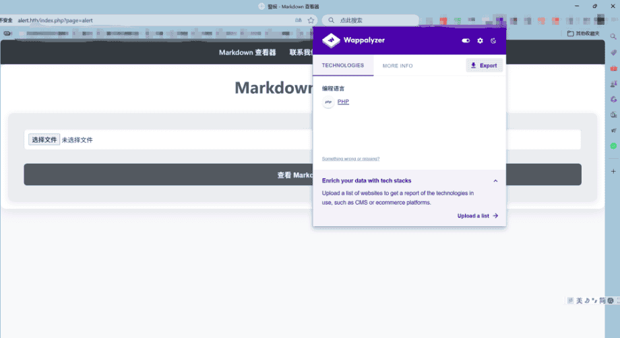Image resolution: width=620 pixels, height=338 pixels.
Task: Click the Markdown 查看器 nav item
Action: tap(247, 52)
